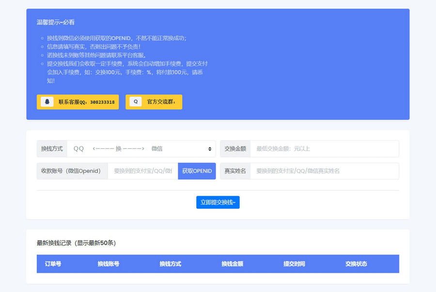The height and width of the screenshot is (292, 436).
Task: Click the 官方交流群 yellow button
Action: click(x=154, y=102)
